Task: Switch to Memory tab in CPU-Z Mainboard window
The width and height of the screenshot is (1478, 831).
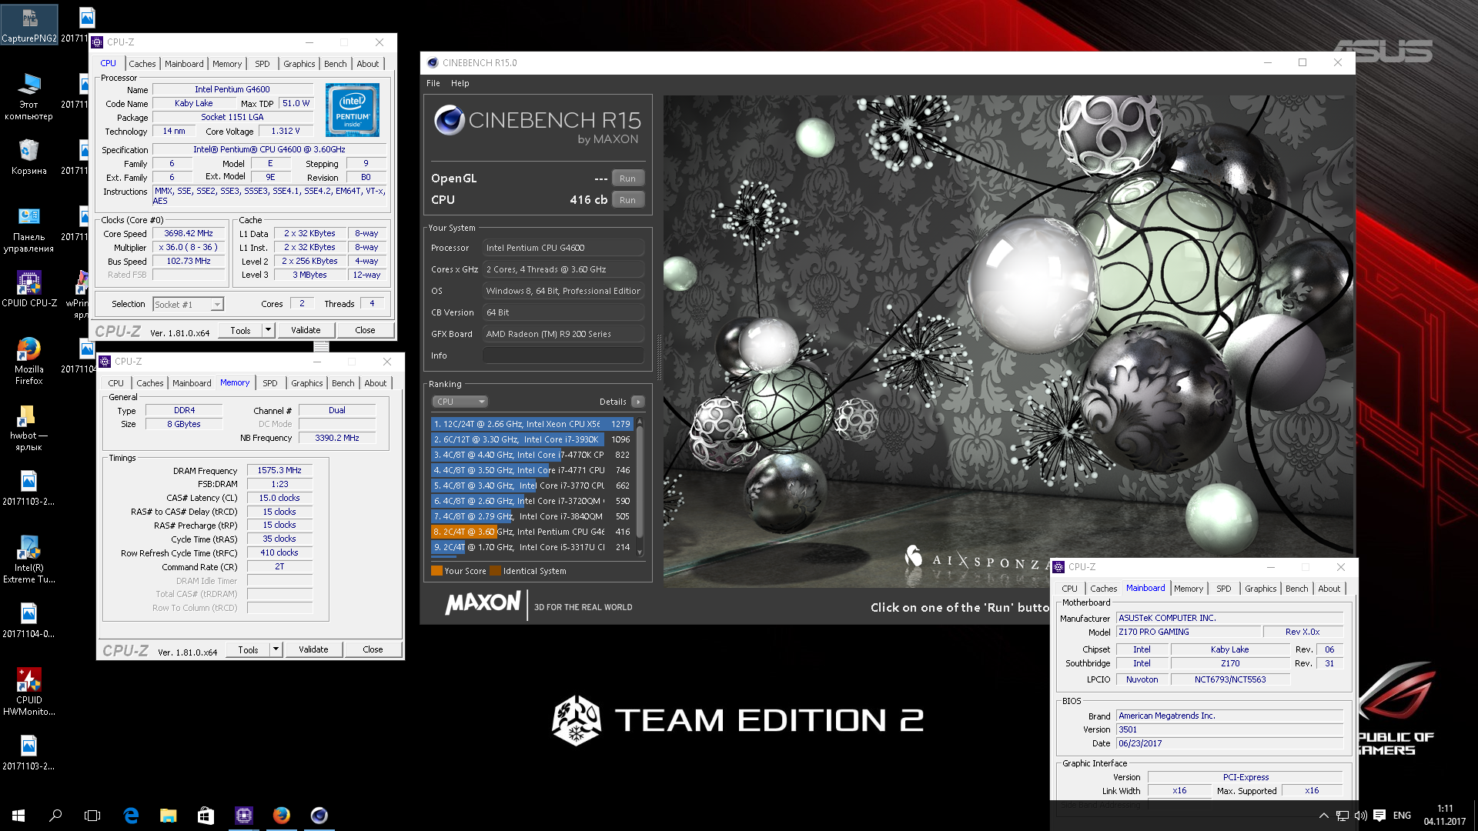Action: click(1189, 589)
